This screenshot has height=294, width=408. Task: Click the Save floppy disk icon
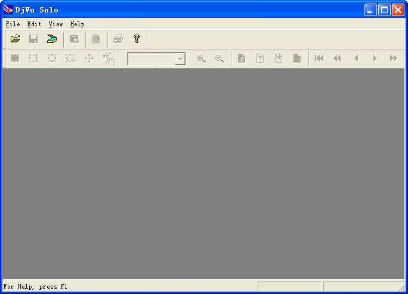pyautogui.click(x=33, y=39)
